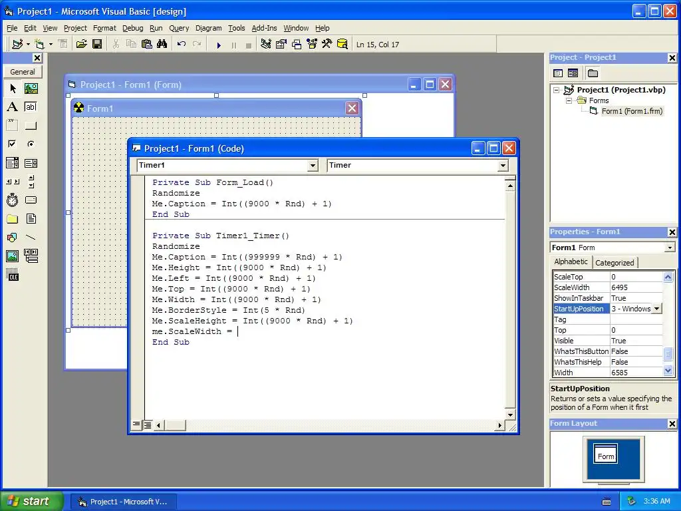681x511 pixels.
Task: Open Data View Window from the toolbar
Action: tap(342, 45)
